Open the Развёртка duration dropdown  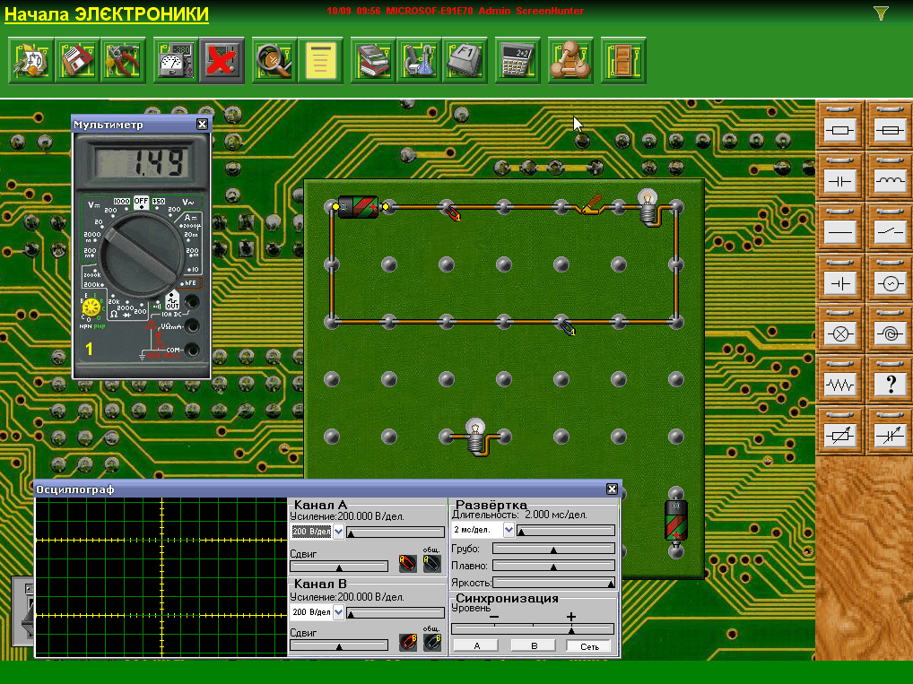click(509, 531)
